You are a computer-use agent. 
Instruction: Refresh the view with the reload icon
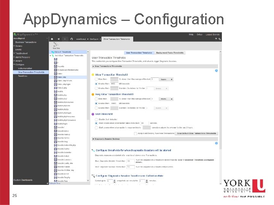(72, 39)
